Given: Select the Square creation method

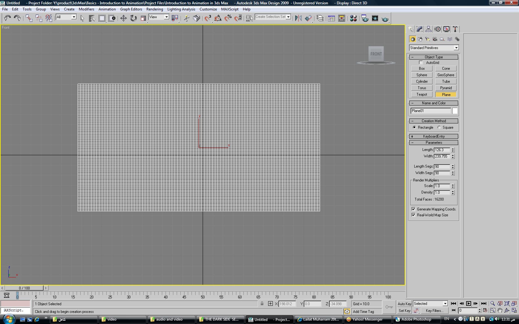Looking at the screenshot, I should (439, 127).
